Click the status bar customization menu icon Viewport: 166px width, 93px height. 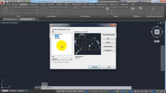click(164, 91)
